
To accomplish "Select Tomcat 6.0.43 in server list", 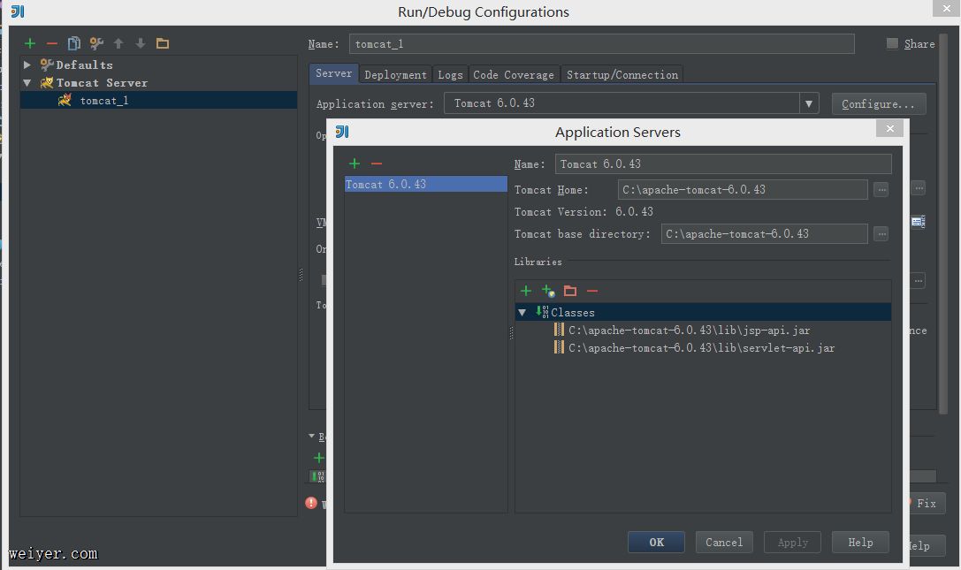I will pos(426,184).
